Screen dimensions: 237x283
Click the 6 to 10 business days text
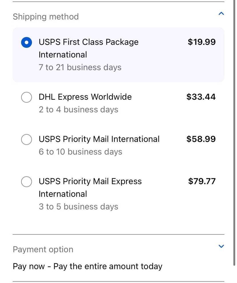click(81, 152)
